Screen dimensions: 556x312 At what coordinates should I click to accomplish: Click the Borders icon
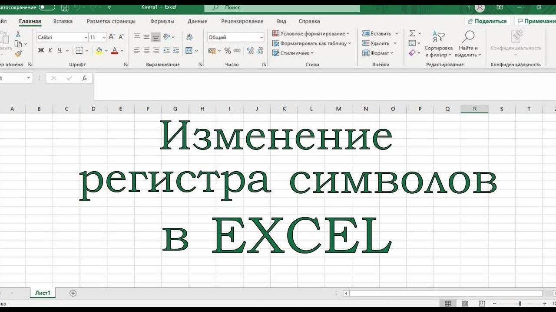79,51
